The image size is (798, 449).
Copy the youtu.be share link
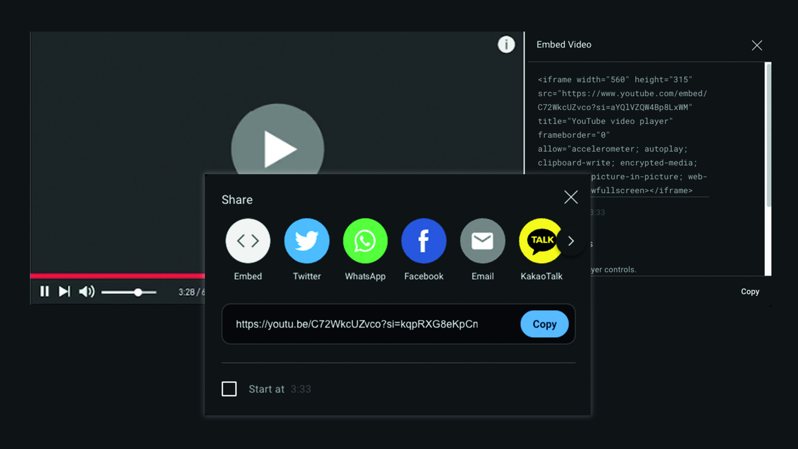[544, 324]
